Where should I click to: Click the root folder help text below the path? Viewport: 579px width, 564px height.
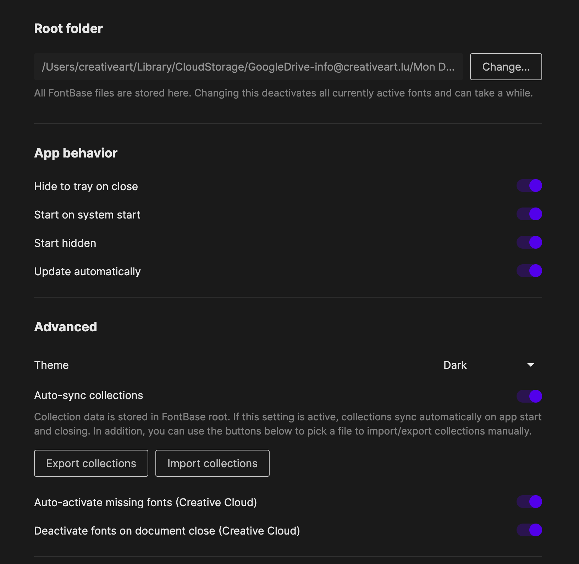tap(283, 93)
